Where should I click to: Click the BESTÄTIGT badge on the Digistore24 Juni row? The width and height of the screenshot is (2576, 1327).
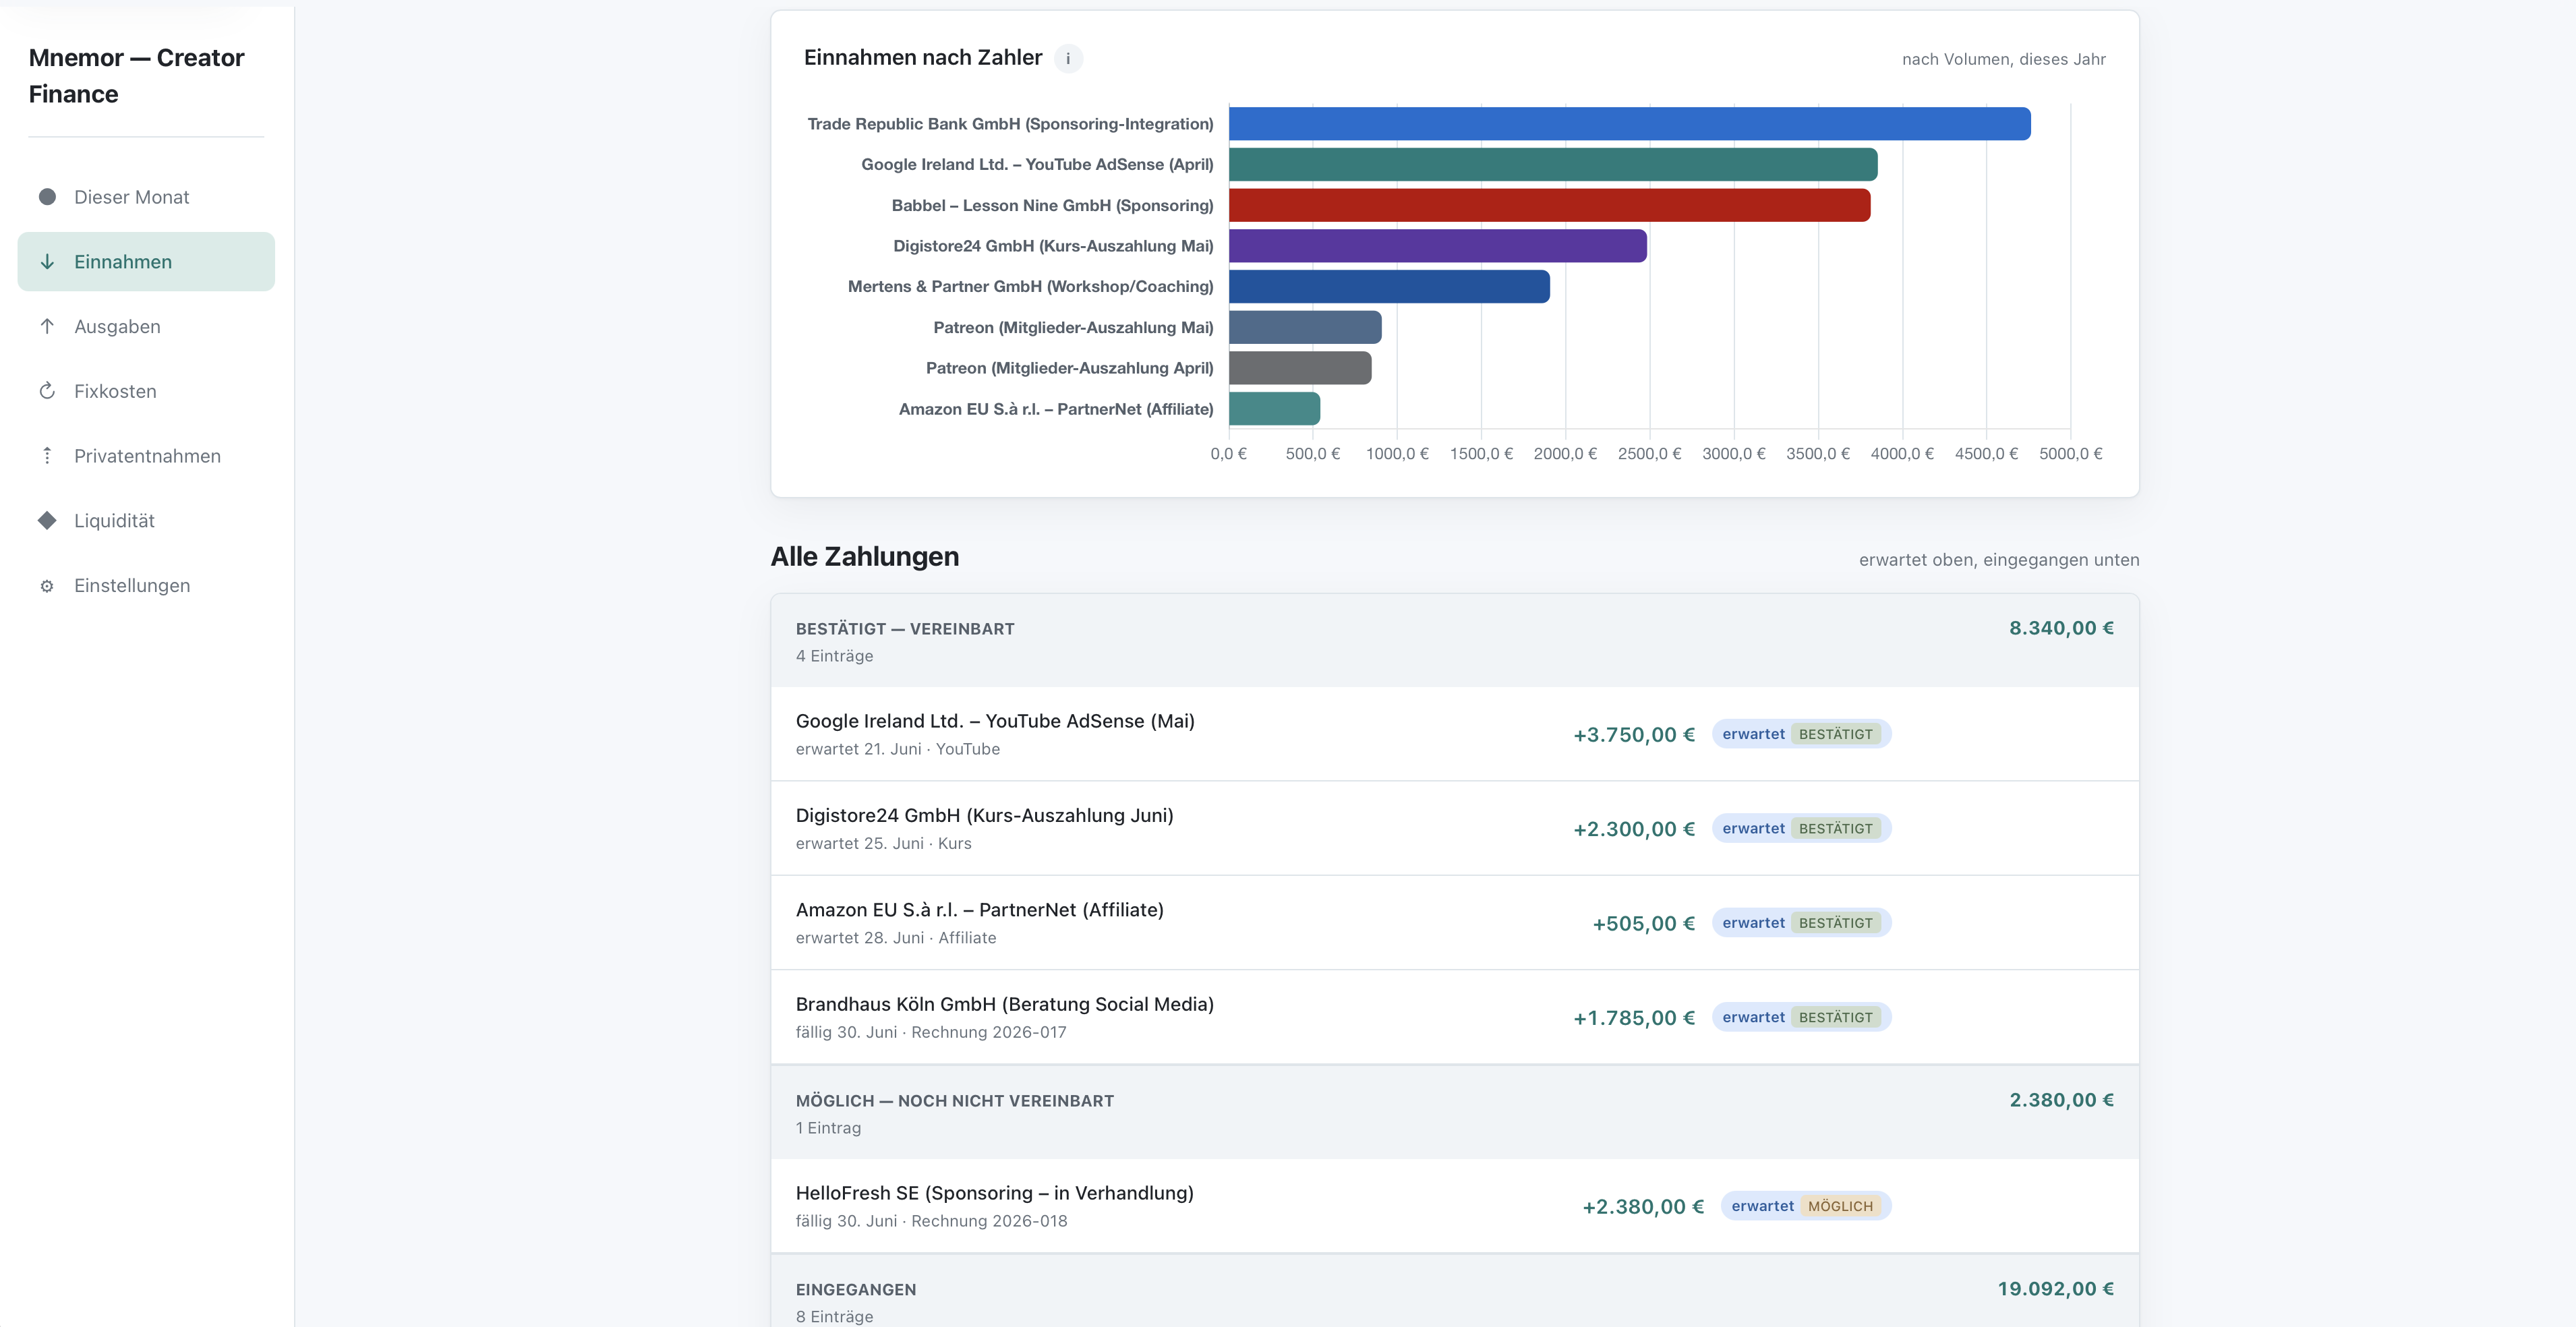click(1836, 828)
